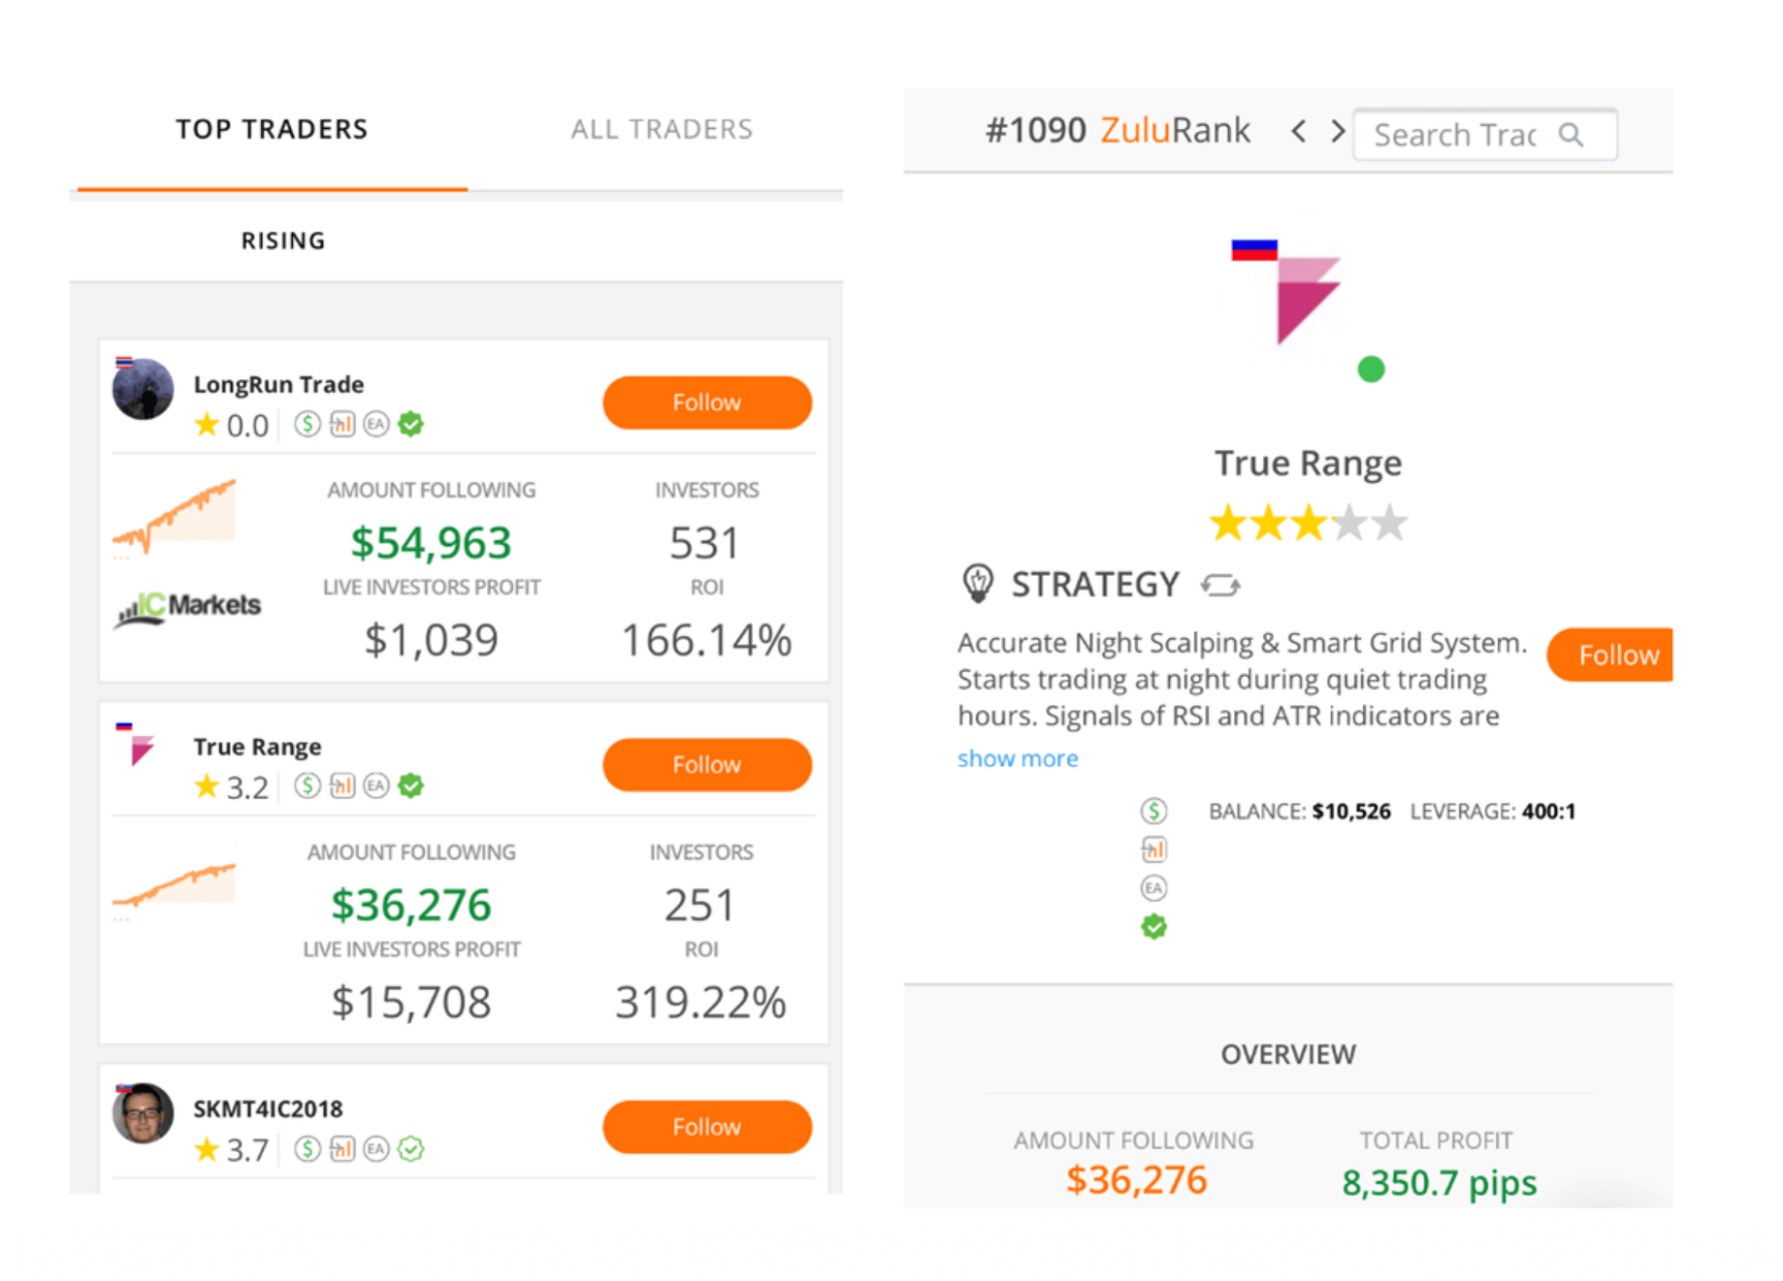Click the EA icon on True Range's card
1783x1281 pixels.
pyautogui.click(x=376, y=785)
